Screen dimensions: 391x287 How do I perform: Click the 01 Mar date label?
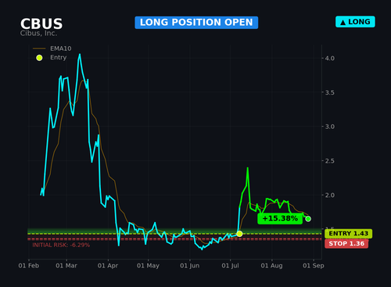tap(66, 266)
